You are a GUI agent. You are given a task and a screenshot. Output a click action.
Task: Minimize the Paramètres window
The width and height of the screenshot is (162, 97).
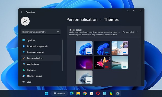click(x=127, y=11)
